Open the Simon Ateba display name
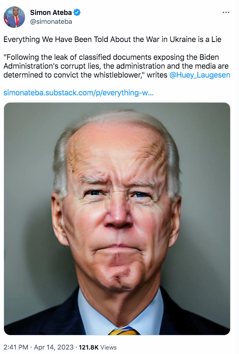The height and width of the screenshot is (354, 239). click(x=51, y=13)
